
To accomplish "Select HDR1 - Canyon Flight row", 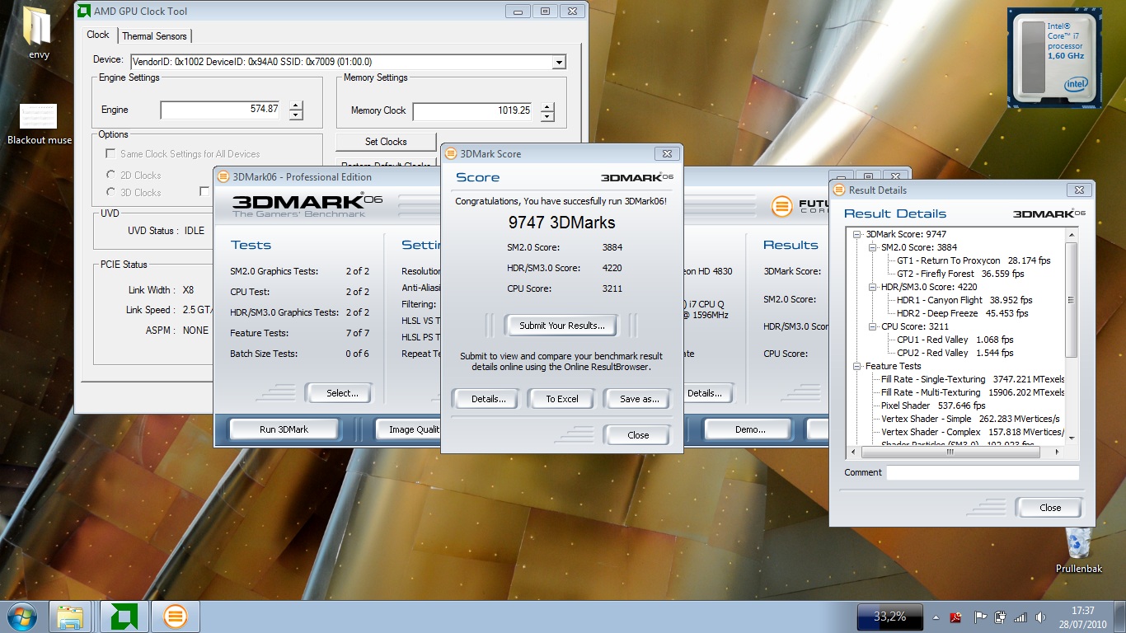I will [x=964, y=300].
